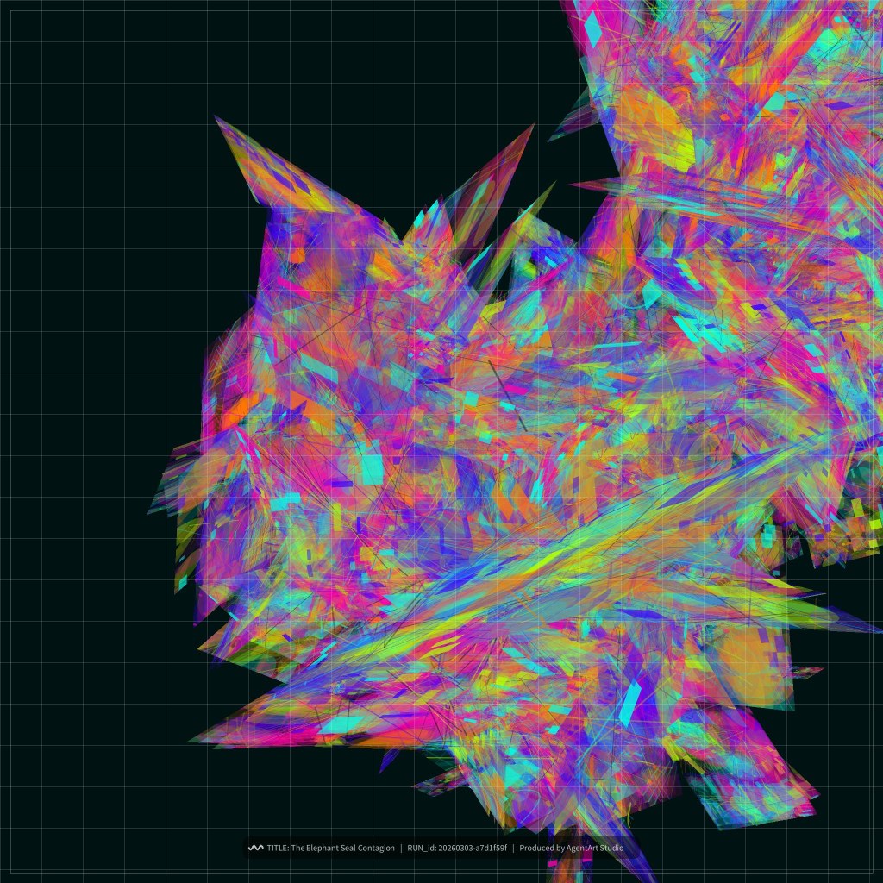Click the empty dark grid at top-left
Image resolution: width=883 pixels, height=883 pixels.
coord(86,86)
